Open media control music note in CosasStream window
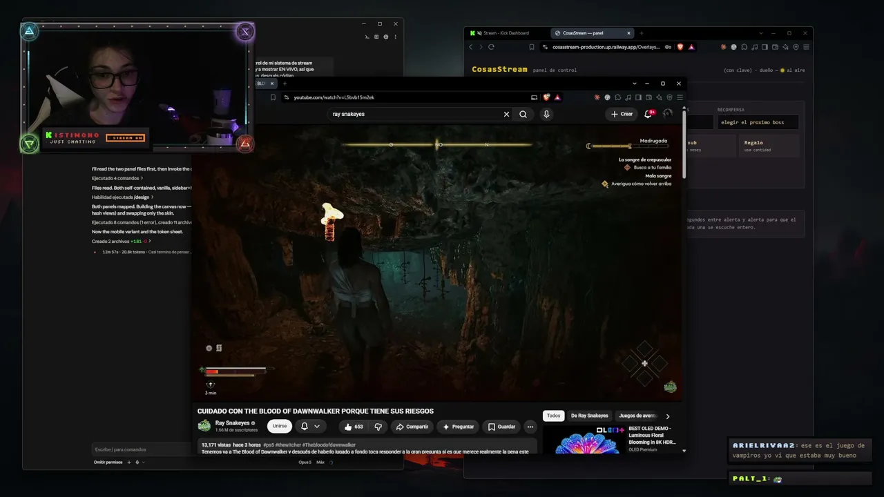 click(754, 47)
